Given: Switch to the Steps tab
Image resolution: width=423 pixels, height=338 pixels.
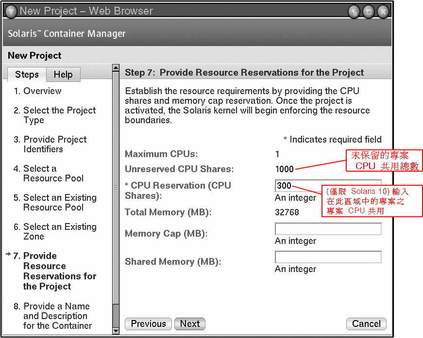Looking at the screenshot, I should click(27, 74).
